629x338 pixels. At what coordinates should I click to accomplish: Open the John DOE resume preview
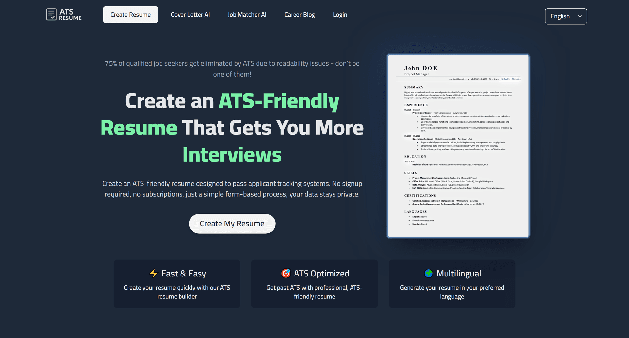coord(458,145)
